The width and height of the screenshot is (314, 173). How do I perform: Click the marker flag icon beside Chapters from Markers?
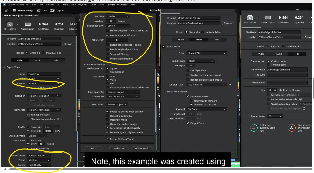click(58, 119)
